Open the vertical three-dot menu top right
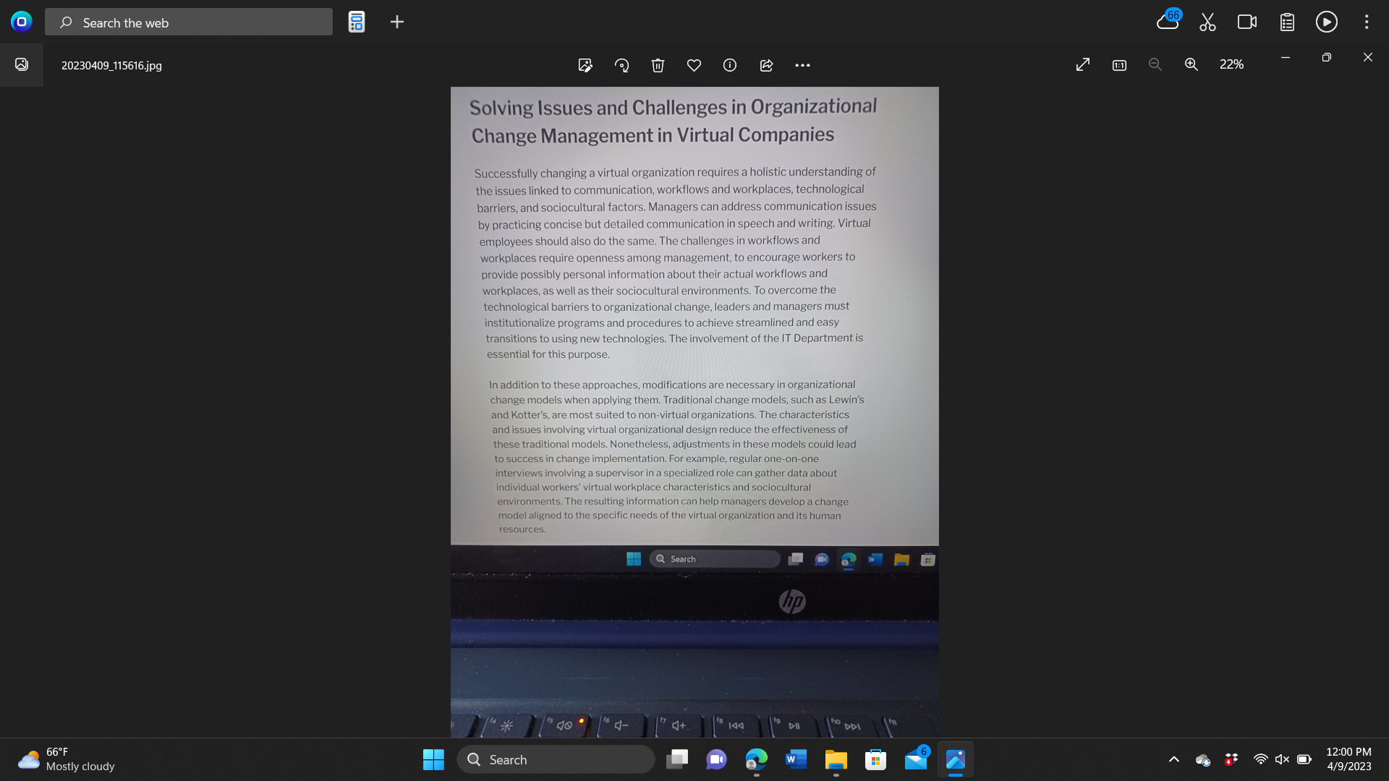The height and width of the screenshot is (781, 1389). click(x=1367, y=22)
